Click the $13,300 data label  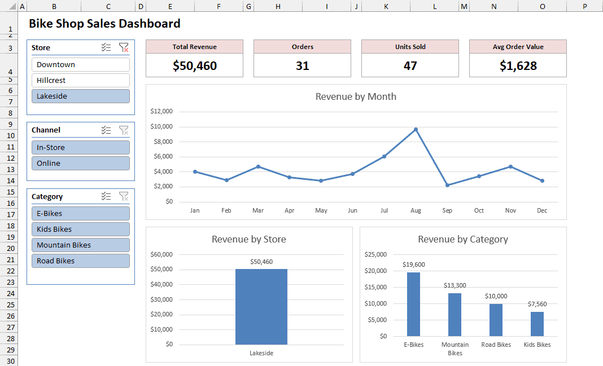click(x=455, y=285)
